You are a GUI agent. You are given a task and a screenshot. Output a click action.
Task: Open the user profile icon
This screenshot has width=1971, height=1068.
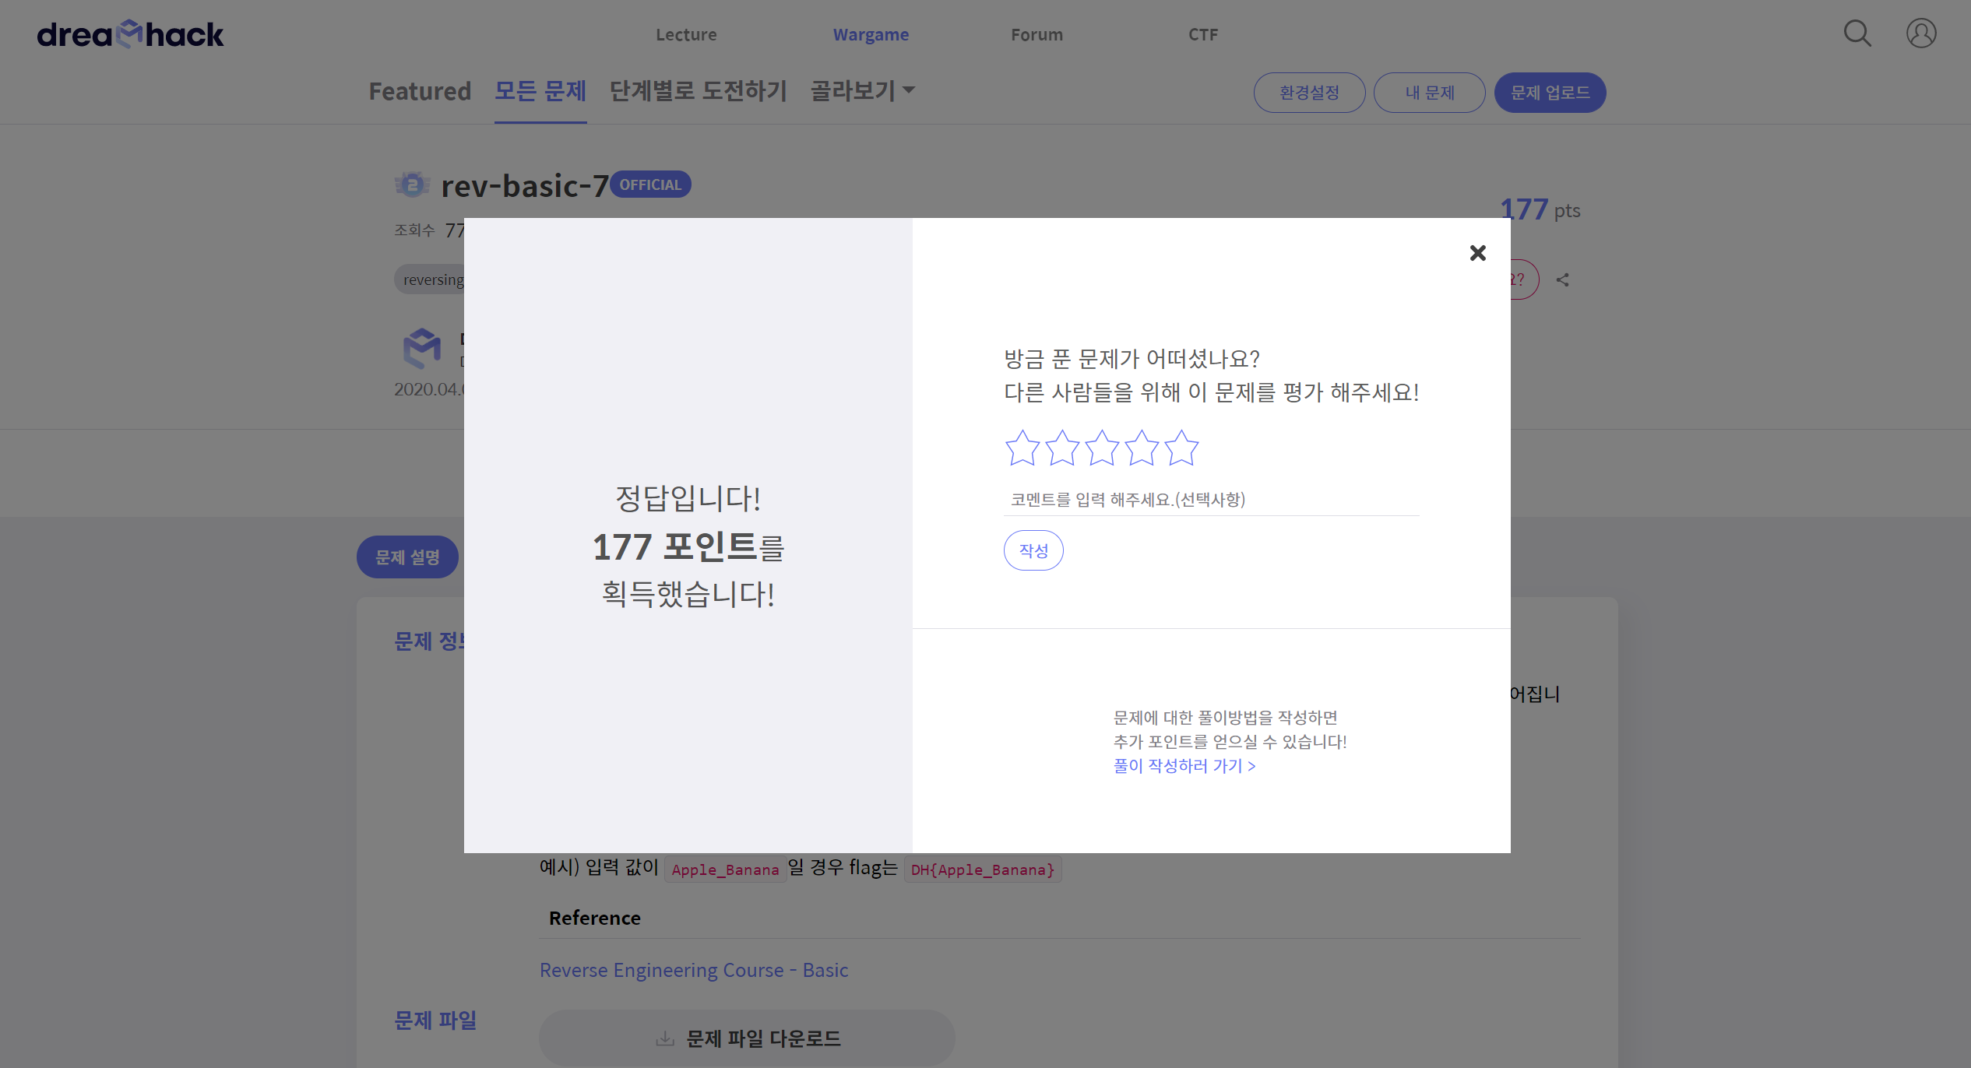coord(1920,33)
